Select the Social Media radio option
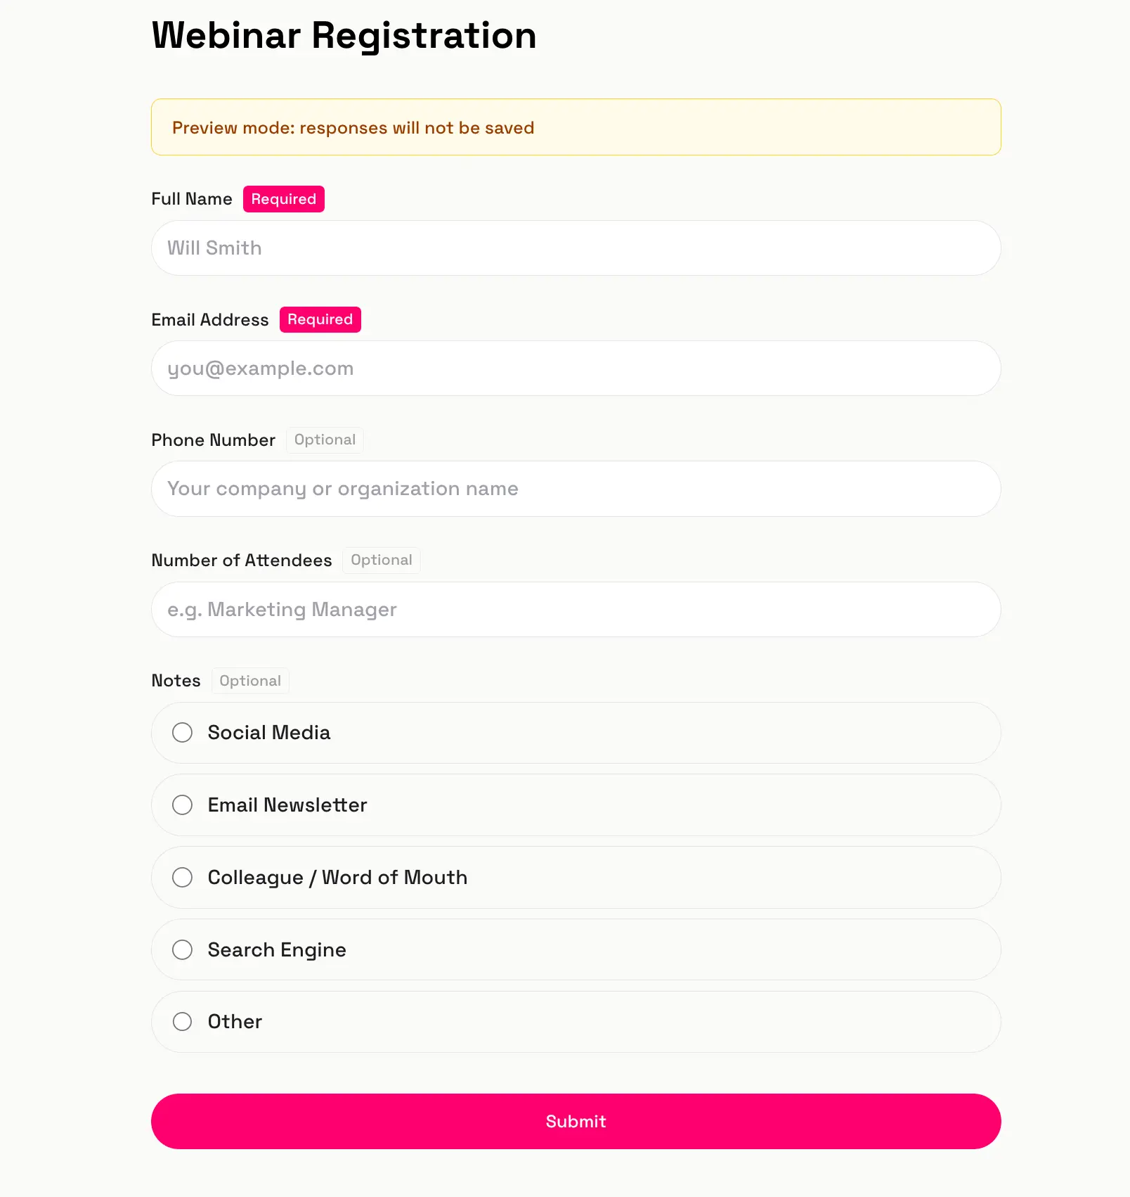This screenshot has height=1197, width=1130. click(183, 733)
